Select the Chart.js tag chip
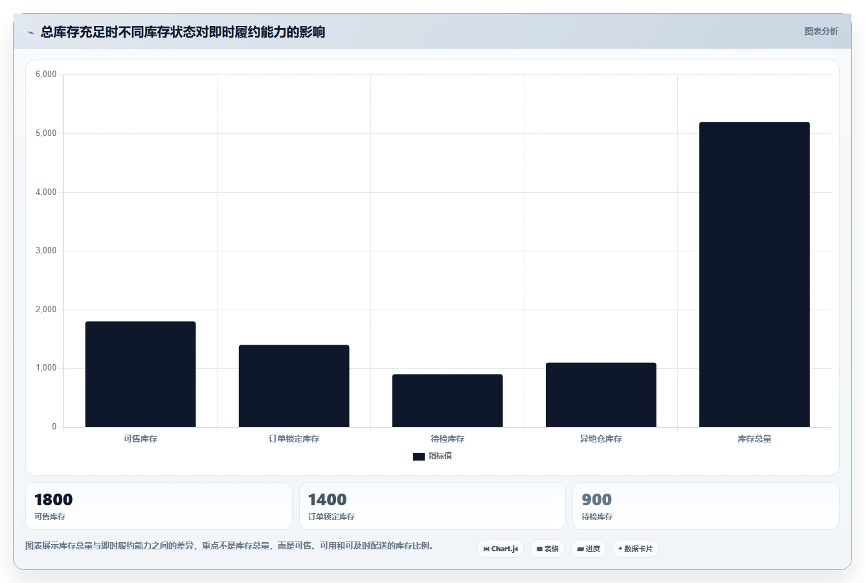The image size is (865, 583). click(x=500, y=549)
